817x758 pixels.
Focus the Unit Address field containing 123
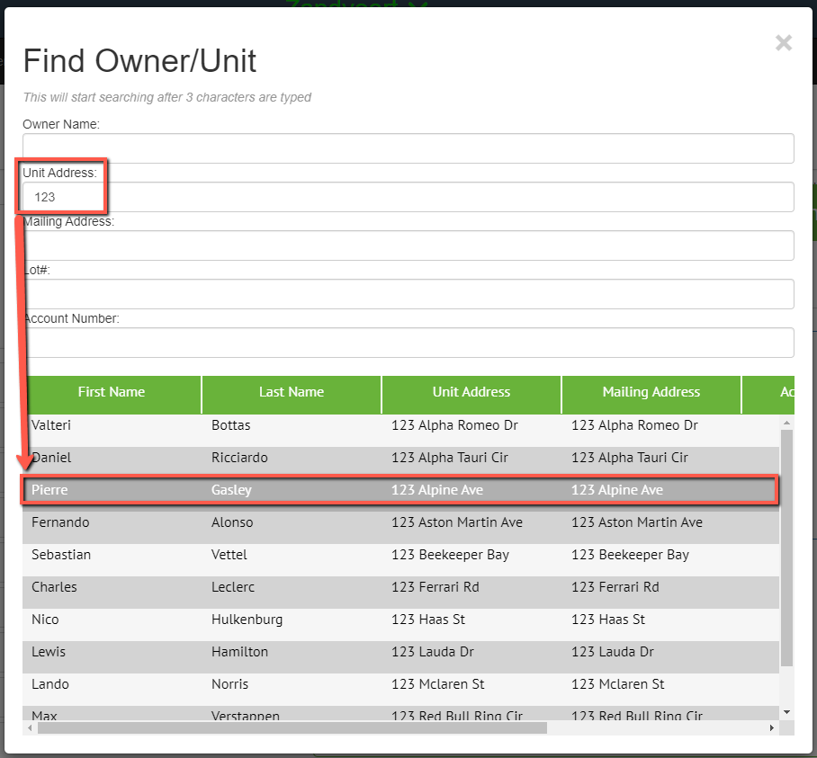pos(408,197)
